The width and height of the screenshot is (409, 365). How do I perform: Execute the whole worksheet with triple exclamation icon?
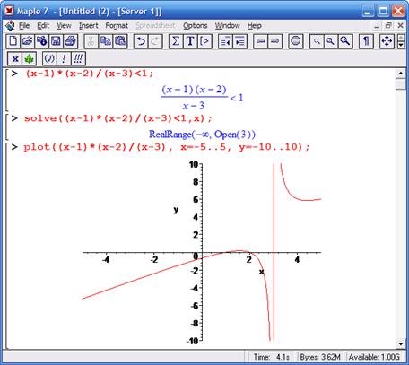[78, 58]
